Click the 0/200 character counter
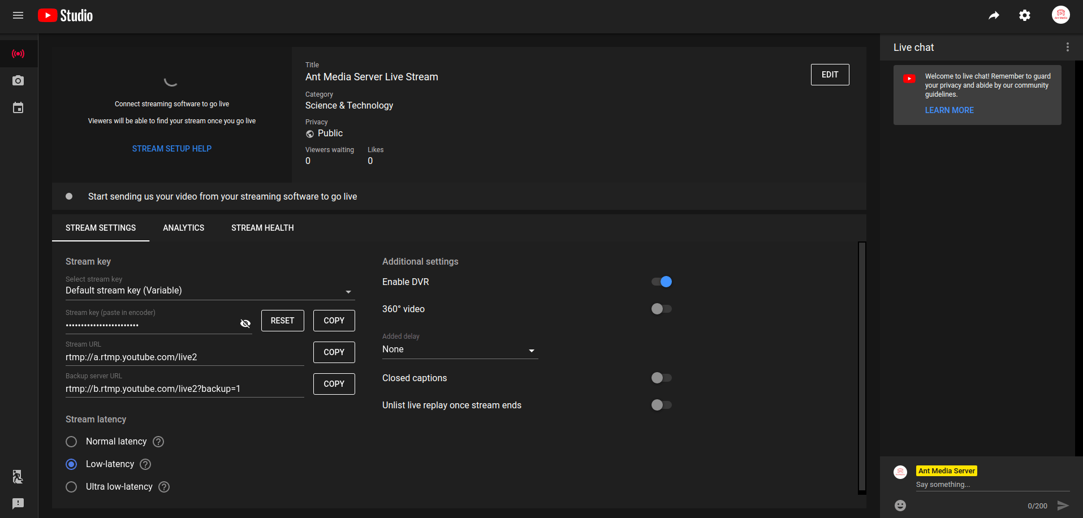This screenshot has height=518, width=1083. pyautogui.click(x=1037, y=506)
